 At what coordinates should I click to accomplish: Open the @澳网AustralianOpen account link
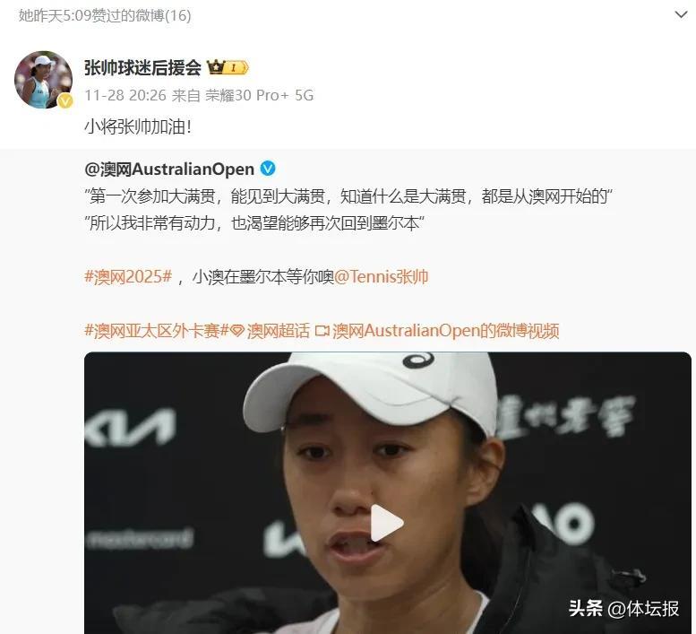[169, 169]
